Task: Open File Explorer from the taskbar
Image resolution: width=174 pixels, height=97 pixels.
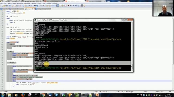Action: click(x=10, y=95)
